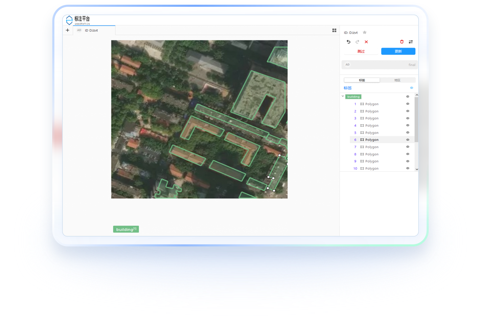This screenshot has height=324, width=481.
Task: Collapse the building label group
Action: [x=343, y=96]
